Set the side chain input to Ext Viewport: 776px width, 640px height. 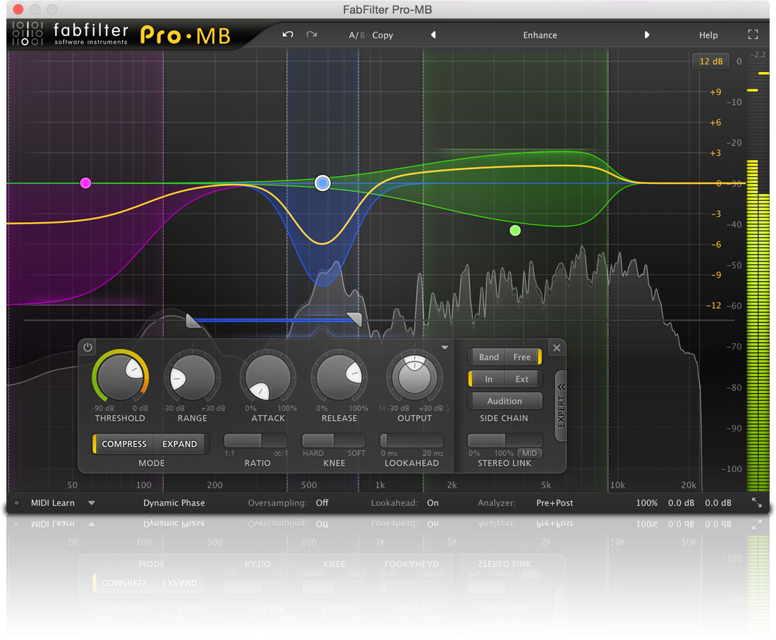tap(521, 379)
